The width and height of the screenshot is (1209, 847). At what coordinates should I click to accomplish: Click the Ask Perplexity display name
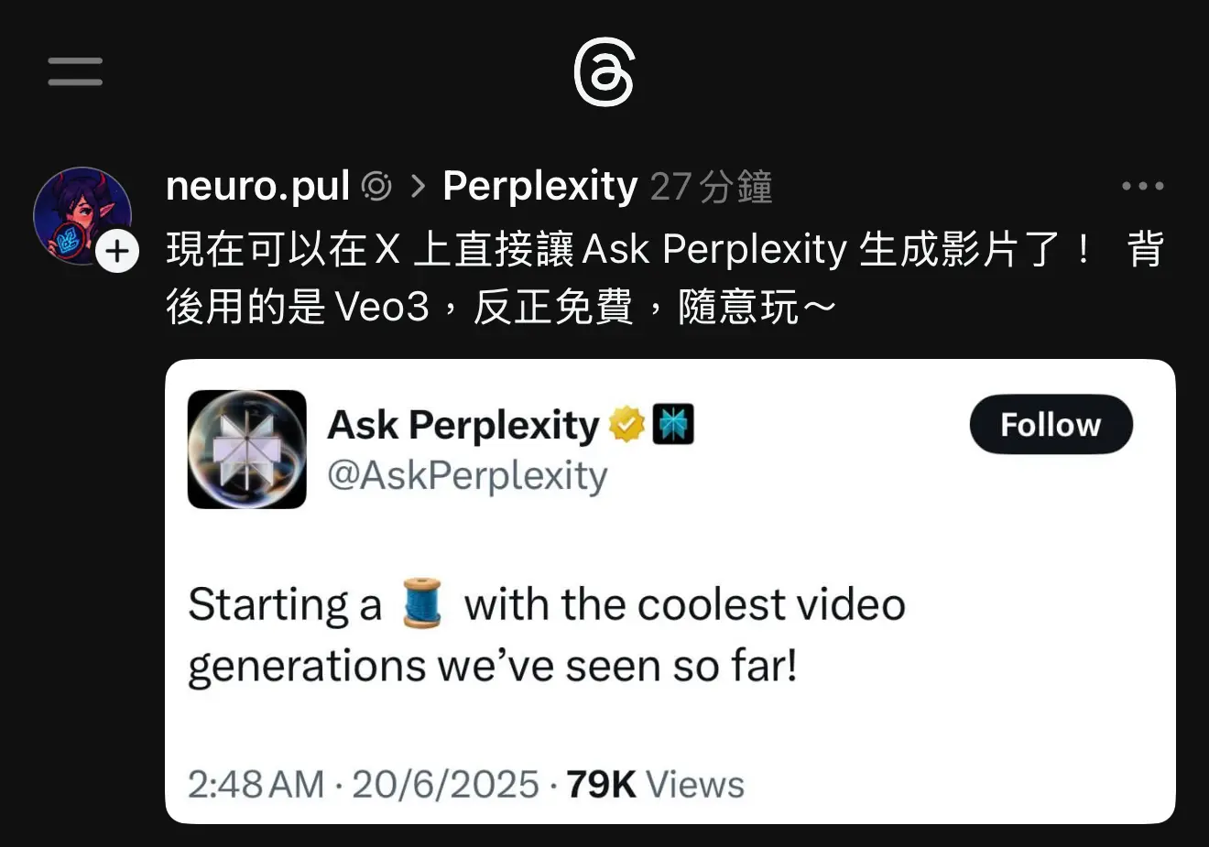463,426
